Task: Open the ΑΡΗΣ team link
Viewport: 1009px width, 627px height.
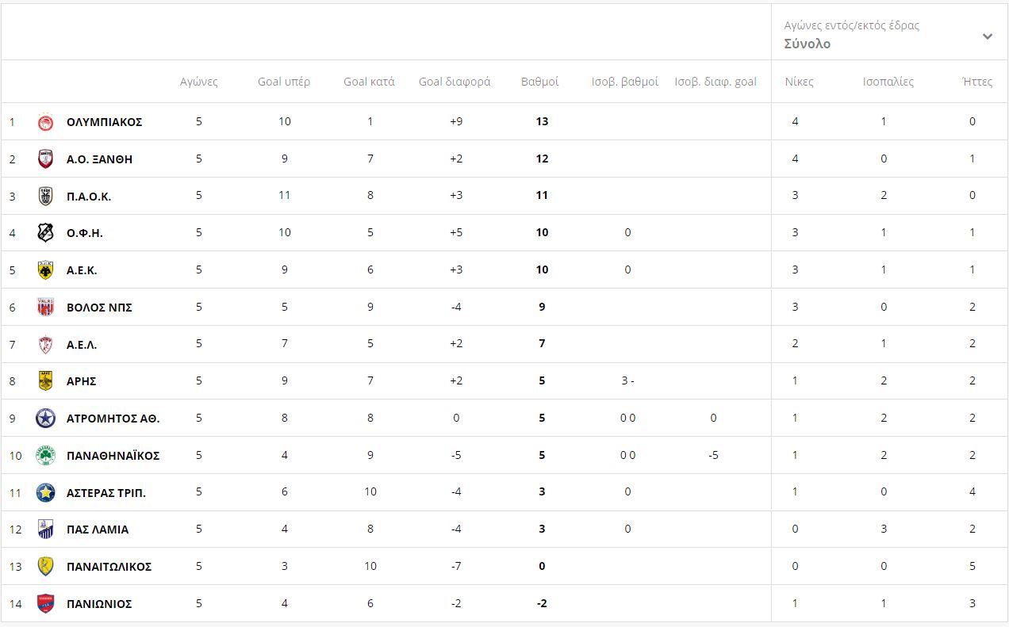Action: coord(81,381)
